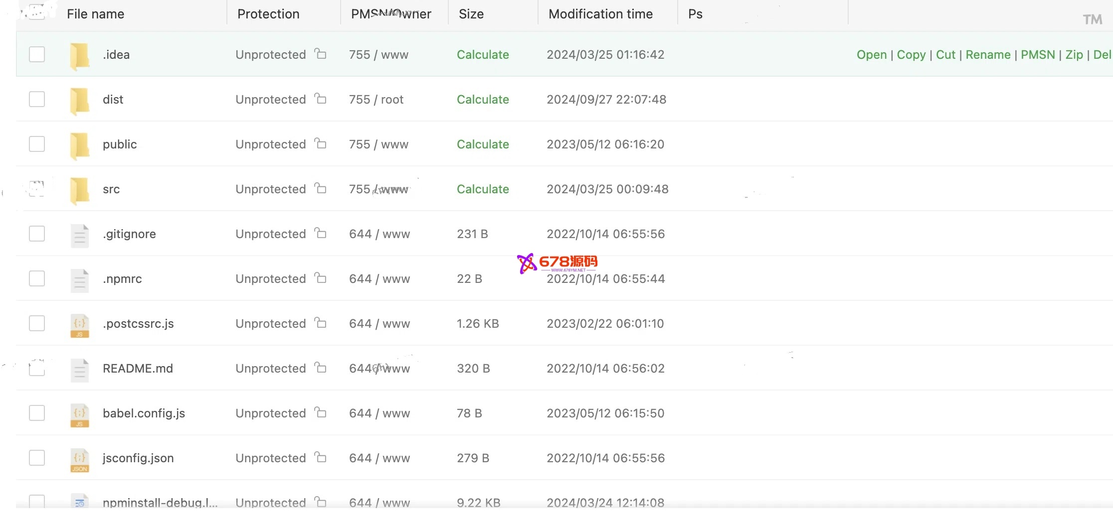The width and height of the screenshot is (1113, 526).
Task: Click the Size column header
Action: click(x=471, y=14)
